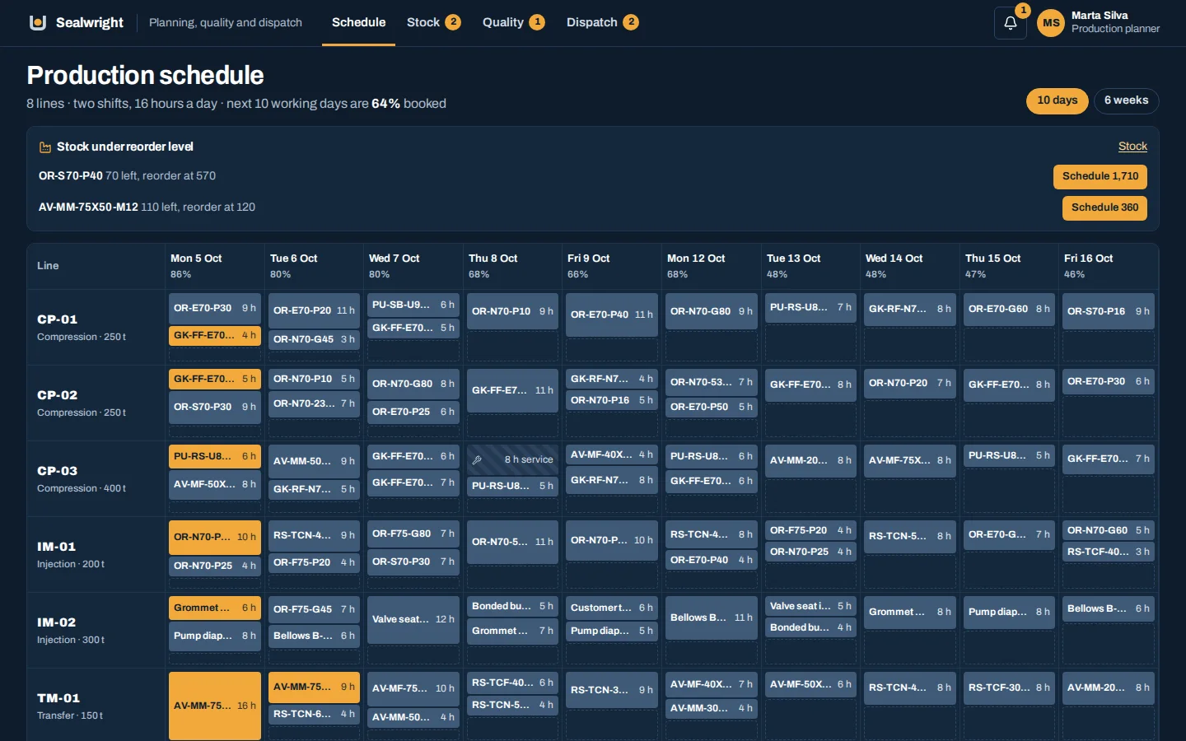
Task: Click the stock warning box icon
Action: coord(45,147)
